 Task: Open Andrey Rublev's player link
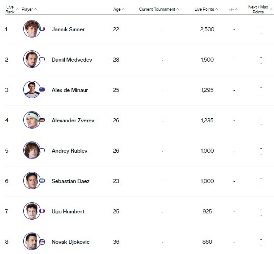coord(69,151)
